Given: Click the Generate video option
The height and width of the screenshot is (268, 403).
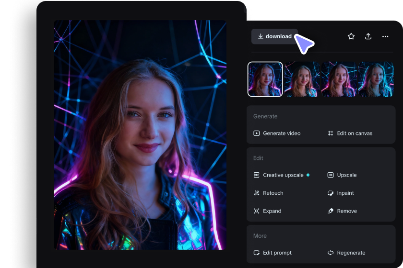Looking at the screenshot, I should 277,134.
